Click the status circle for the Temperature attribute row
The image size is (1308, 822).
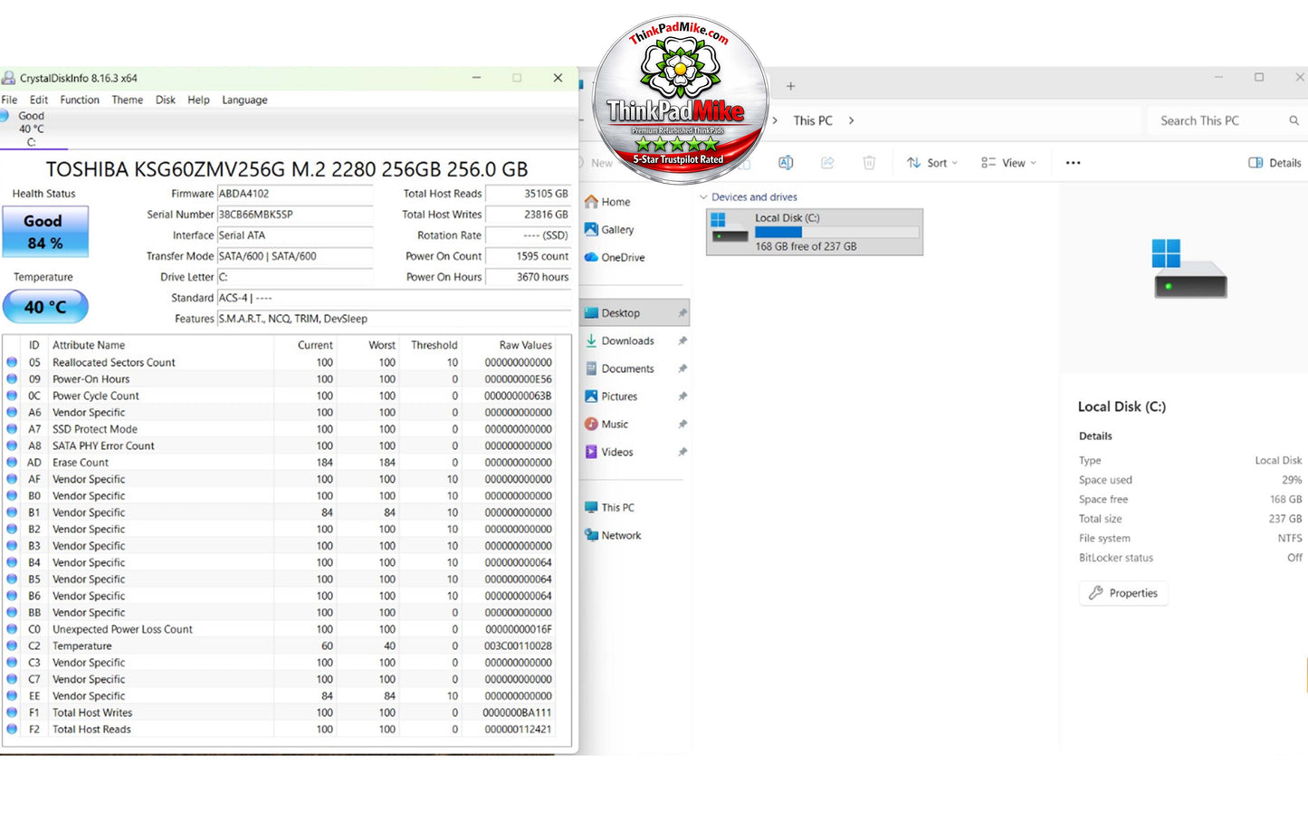point(12,645)
